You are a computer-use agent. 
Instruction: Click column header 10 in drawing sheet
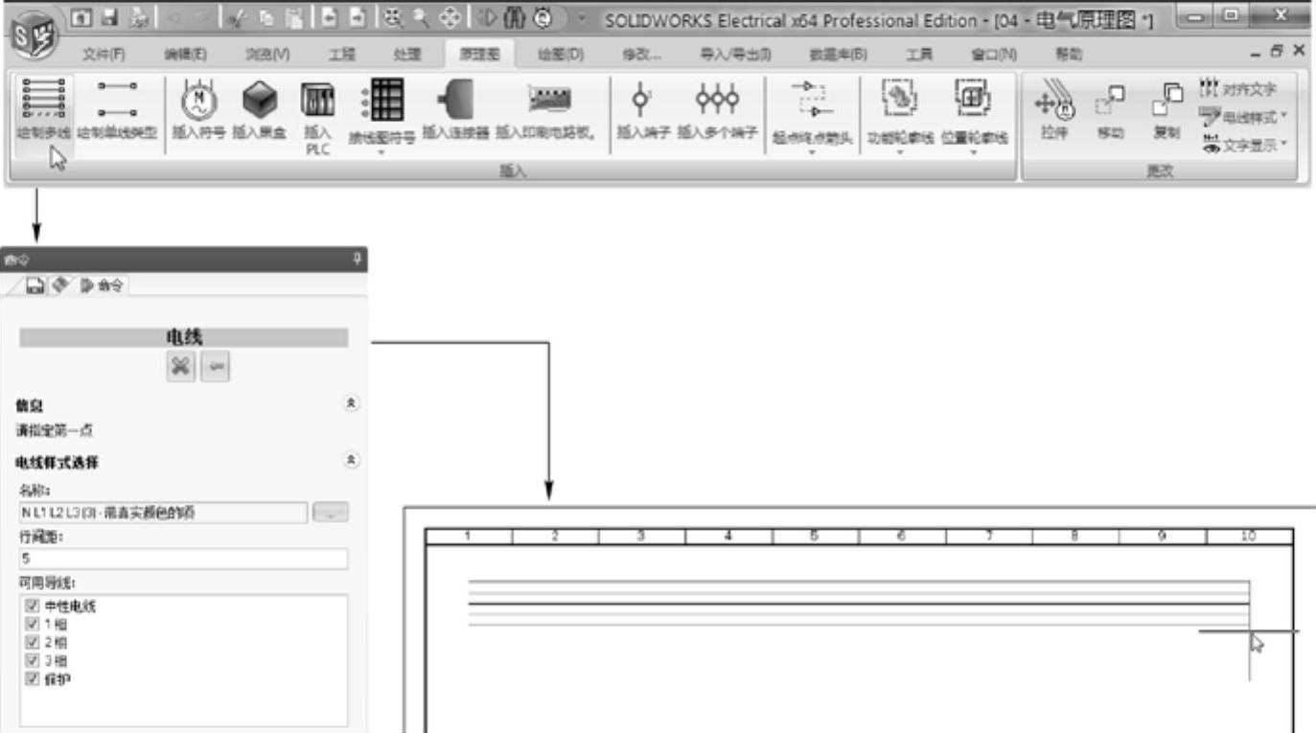(1249, 537)
